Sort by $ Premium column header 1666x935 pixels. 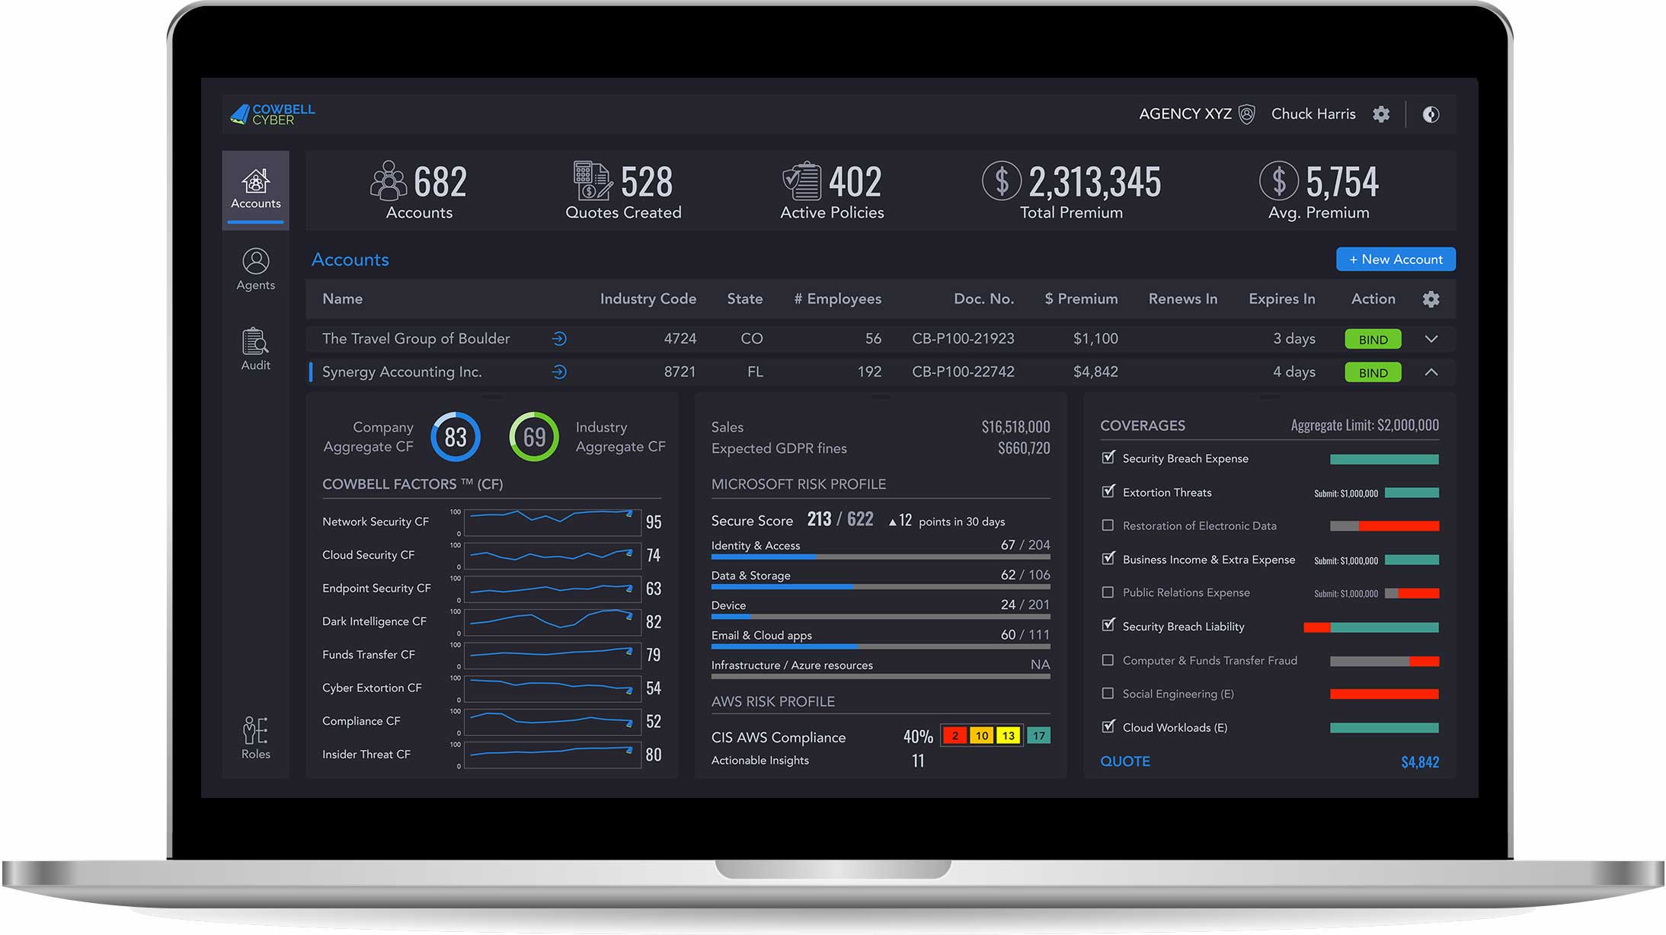point(1081,298)
